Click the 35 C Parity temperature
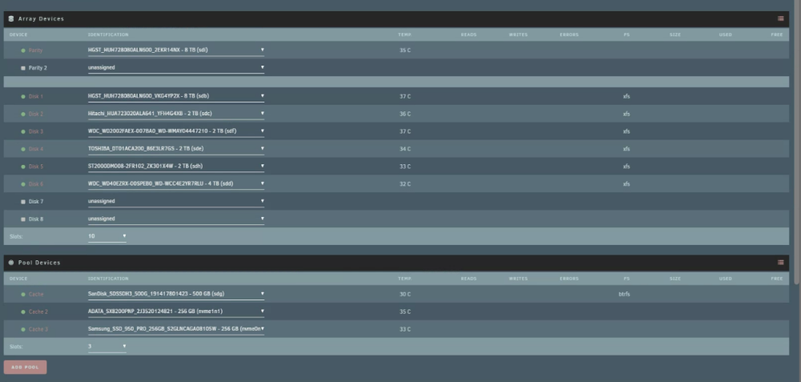 coord(405,50)
